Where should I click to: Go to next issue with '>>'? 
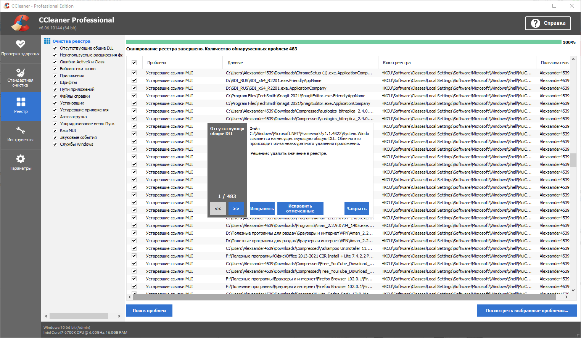point(236,209)
